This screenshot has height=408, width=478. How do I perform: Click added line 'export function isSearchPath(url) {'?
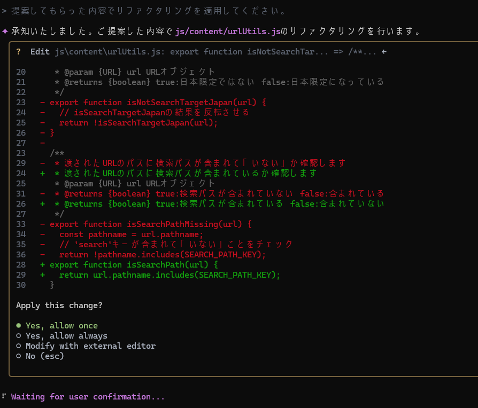point(134,264)
